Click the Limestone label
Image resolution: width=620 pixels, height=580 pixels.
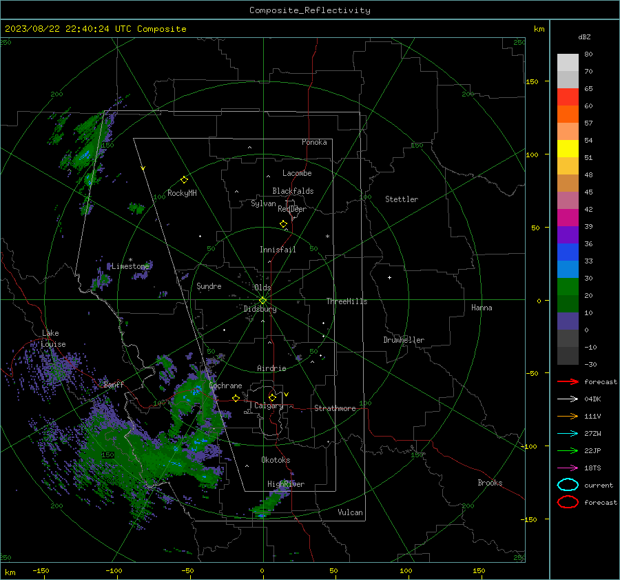pyautogui.click(x=130, y=266)
